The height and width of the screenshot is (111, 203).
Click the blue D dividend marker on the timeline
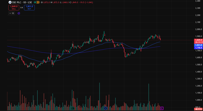pyautogui.click(x=106, y=108)
